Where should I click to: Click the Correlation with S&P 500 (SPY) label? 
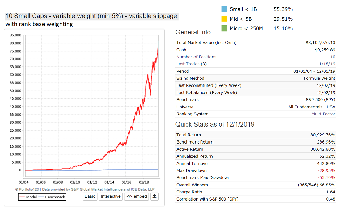[x=207, y=199]
